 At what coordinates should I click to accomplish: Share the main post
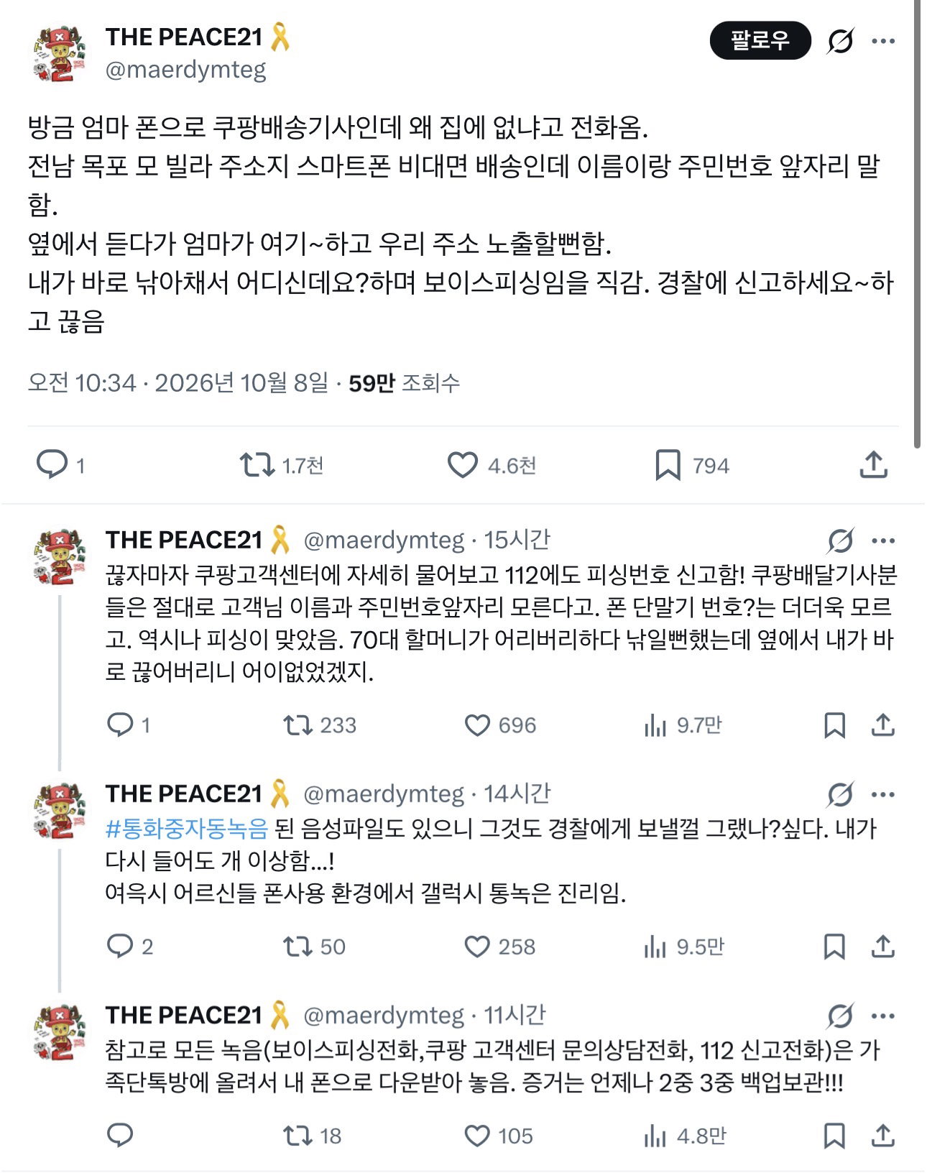pyautogui.click(x=873, y=465)
